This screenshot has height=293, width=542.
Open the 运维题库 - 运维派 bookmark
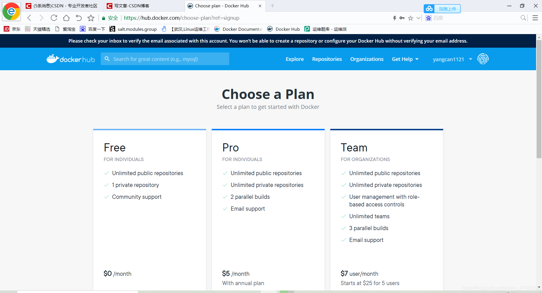point(325,29)
